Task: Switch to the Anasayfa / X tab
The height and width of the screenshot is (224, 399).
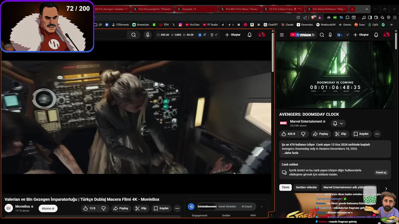Action: pos(196,9)
